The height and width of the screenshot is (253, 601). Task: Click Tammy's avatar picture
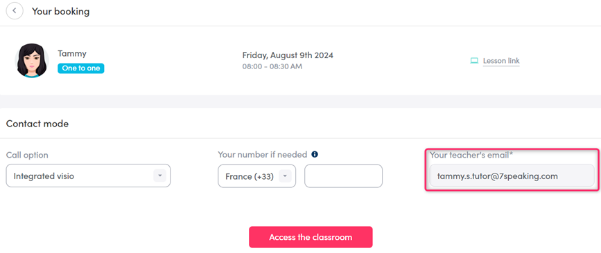pyautogui.click(x=32, y=60)
